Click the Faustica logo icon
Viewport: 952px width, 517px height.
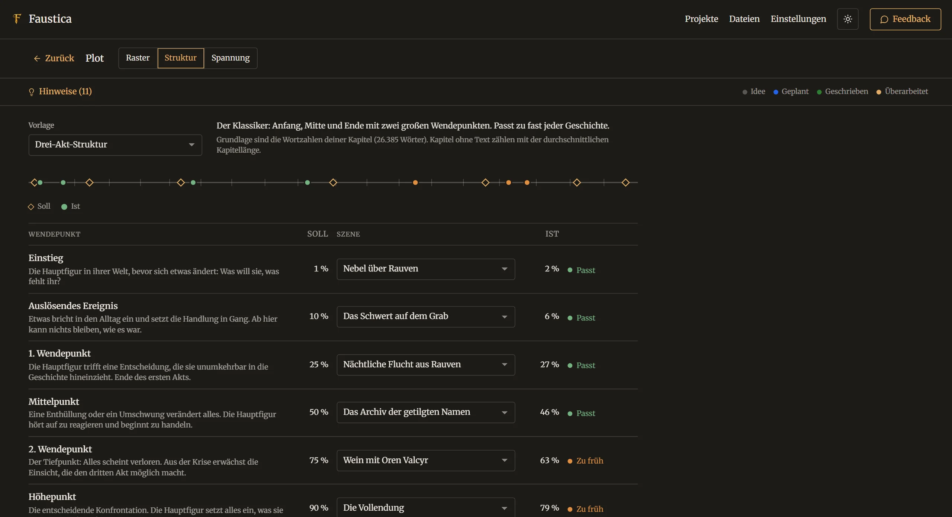17,19
